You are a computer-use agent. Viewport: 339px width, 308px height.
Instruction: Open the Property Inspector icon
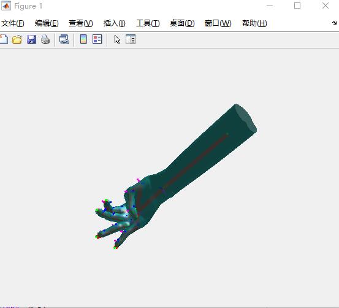click(131, 39)
